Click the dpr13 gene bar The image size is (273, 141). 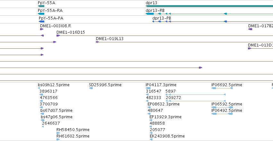[x=209, y=6]
